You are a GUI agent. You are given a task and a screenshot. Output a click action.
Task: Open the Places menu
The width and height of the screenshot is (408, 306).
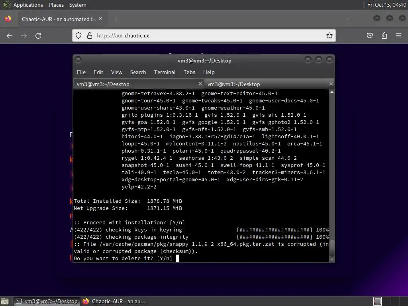point(56,5)
